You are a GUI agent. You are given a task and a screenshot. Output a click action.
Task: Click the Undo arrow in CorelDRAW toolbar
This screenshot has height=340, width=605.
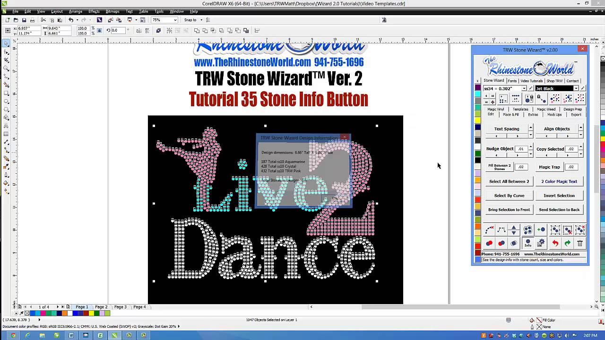[70, 20]
